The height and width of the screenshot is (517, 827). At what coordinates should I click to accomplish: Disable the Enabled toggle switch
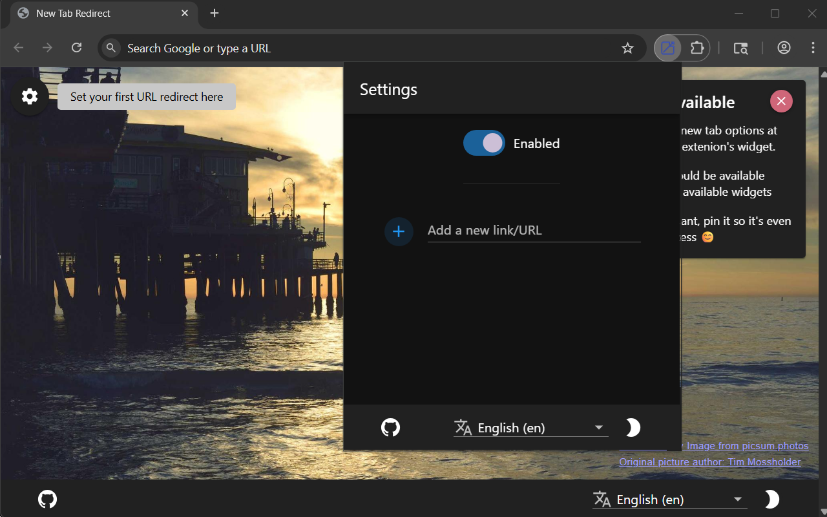point(484,143)
